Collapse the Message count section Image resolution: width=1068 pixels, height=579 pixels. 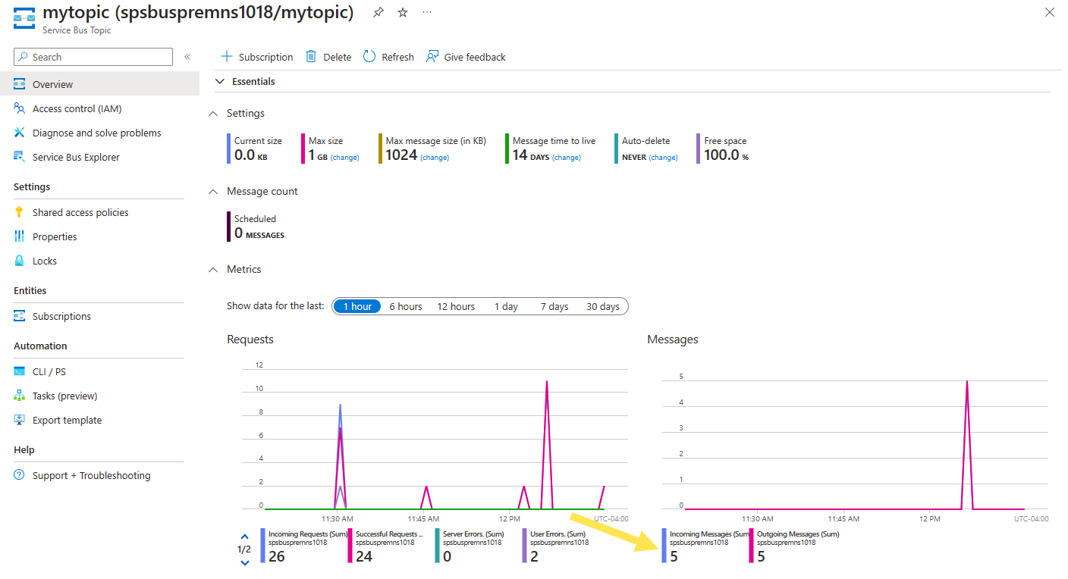coord(213,192)
